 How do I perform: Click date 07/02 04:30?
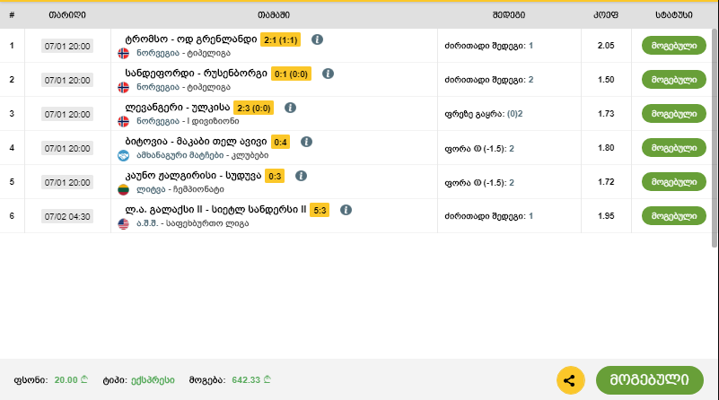67,216
